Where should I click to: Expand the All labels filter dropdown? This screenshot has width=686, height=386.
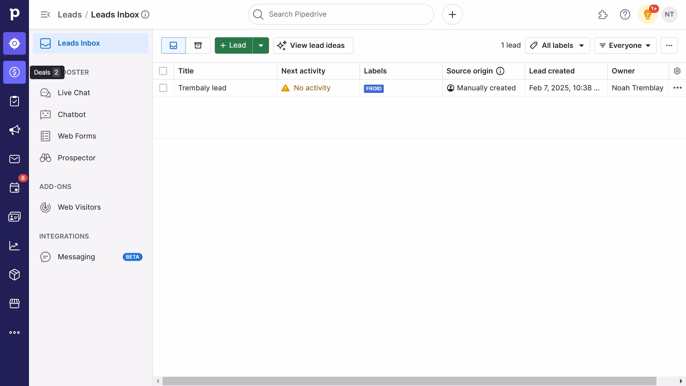(557, 45)
